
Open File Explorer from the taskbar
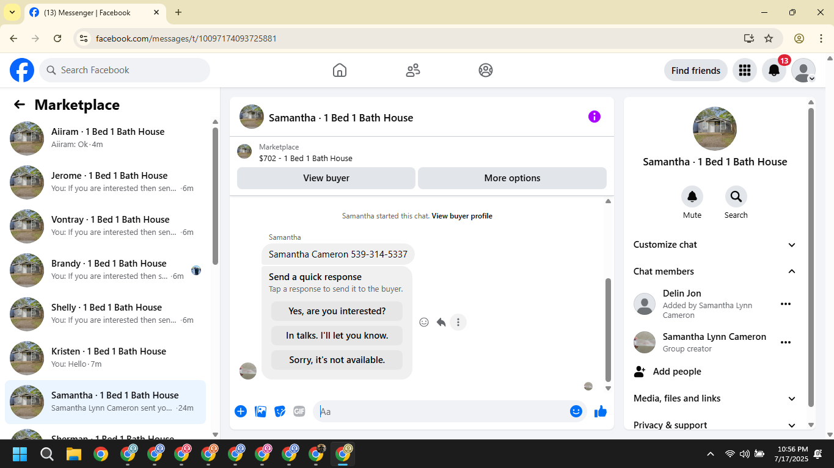pos(74,454)
